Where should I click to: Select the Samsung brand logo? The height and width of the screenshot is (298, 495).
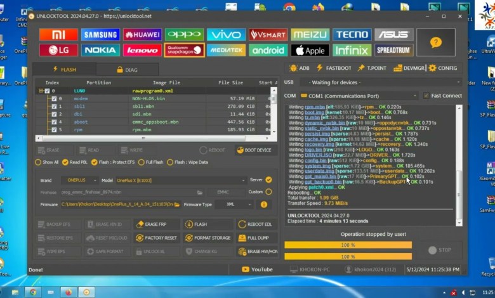100,34
